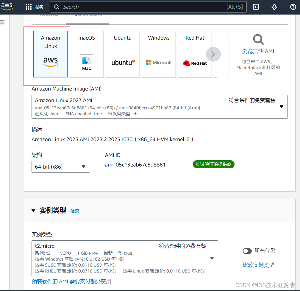Select the Amazon Linux AMI tile
The height and width of the screenshot is (291, 300).
[x=51, y=54]
